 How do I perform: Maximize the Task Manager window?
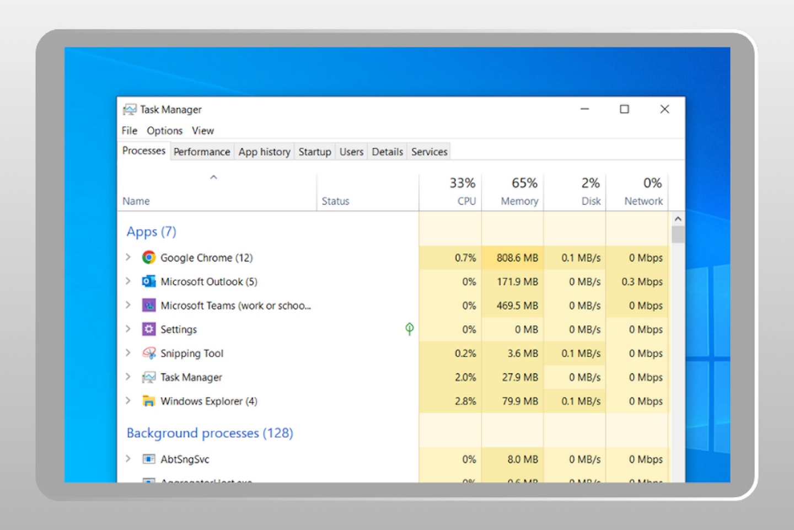tap(624, 109)
